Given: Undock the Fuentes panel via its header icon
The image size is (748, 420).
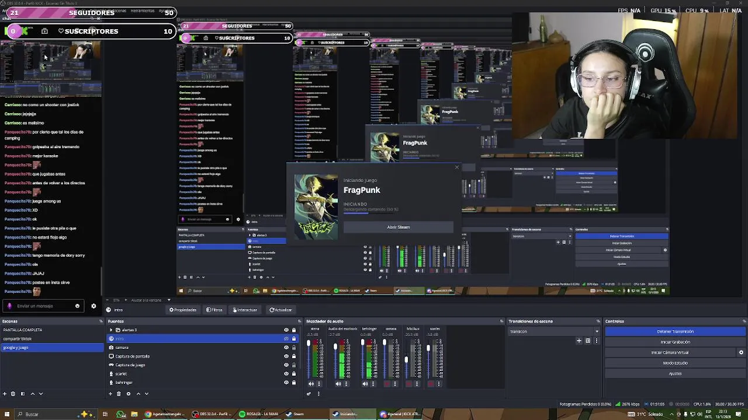Looking at the screenshot, I should click(x=300, y=321).
